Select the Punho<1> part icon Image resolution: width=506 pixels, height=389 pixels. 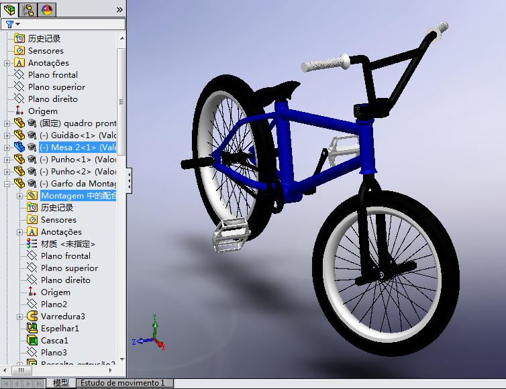(19, 159)
